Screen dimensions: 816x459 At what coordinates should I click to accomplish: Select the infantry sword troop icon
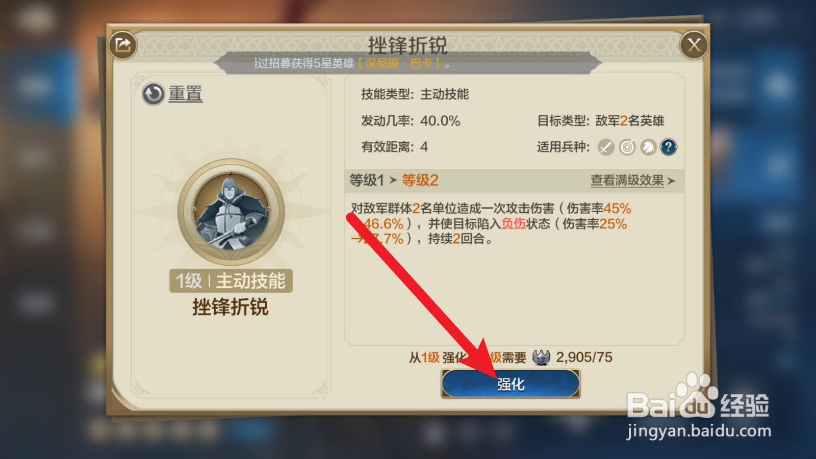pos(606,147)
